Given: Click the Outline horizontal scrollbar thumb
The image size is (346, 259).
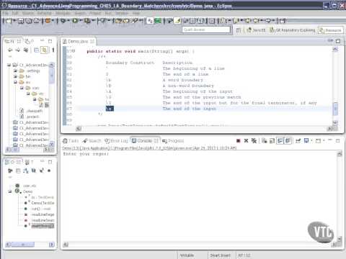Looking at the screenshot, I should 23,245.
